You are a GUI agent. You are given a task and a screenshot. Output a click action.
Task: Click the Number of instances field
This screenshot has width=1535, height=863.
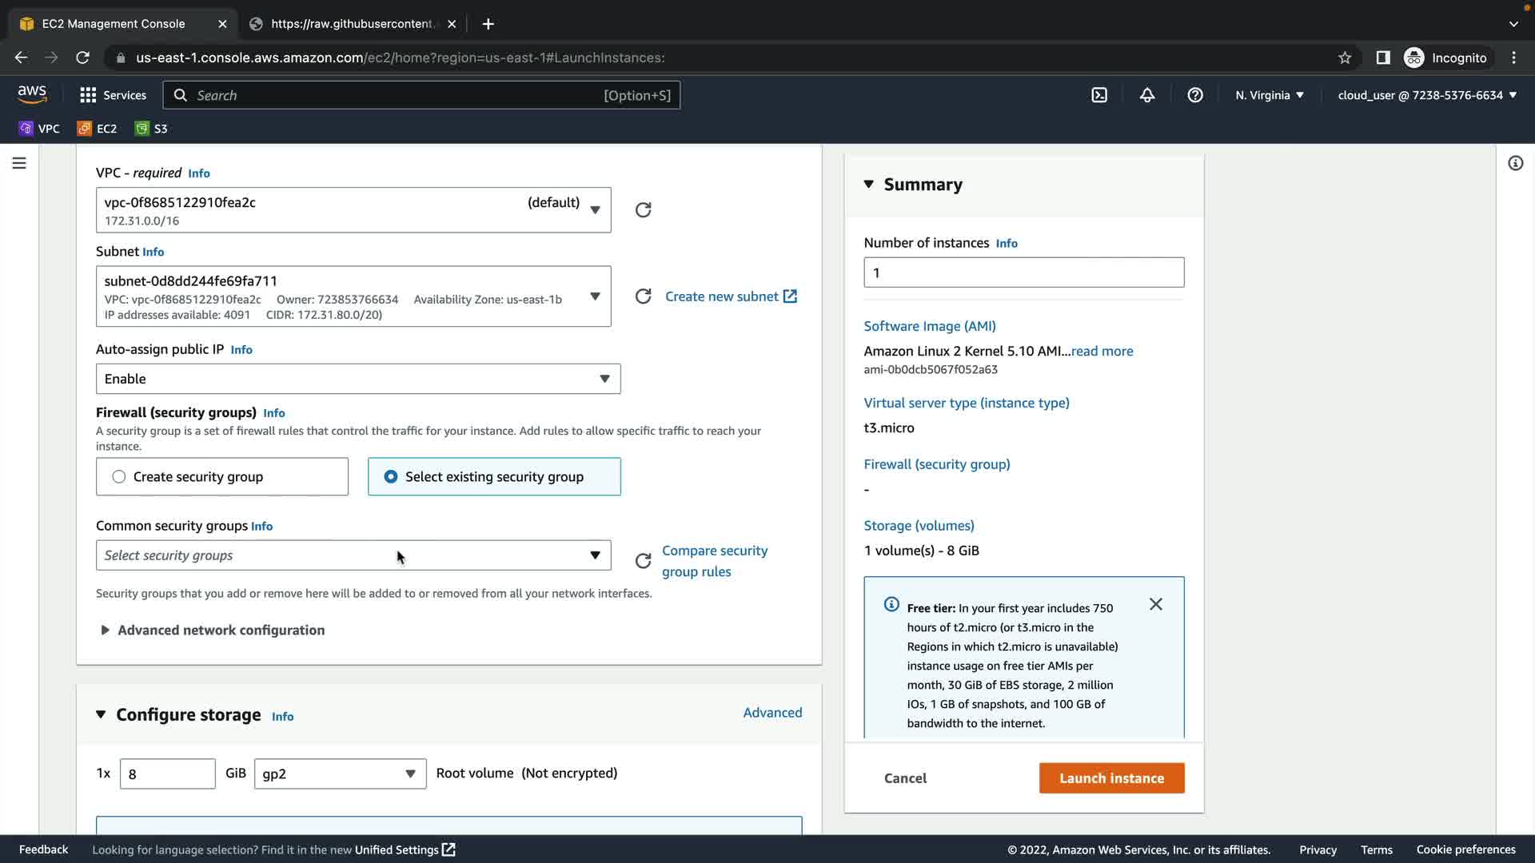click(1023, 272)
